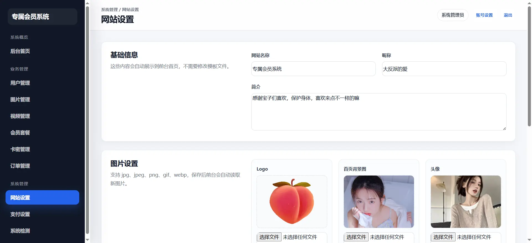This screenshot has height=243, width=532.
Task: Click the 网站设置 page heading
Action: coord(117,19)
